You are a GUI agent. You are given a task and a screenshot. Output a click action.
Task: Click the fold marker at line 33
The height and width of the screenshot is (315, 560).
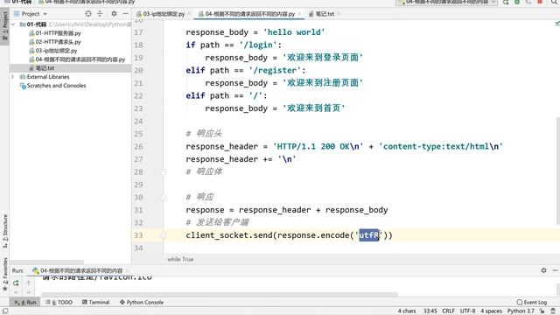coord(164,235)
